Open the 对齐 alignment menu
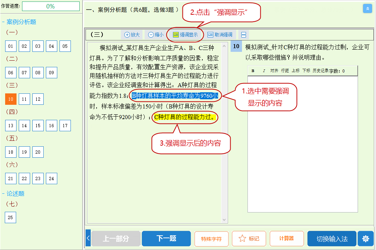Screen dimensions: 376x250 click(x=274, y=71)
